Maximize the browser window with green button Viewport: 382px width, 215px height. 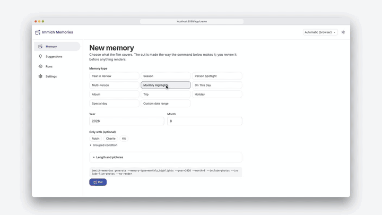pos(43,21)
